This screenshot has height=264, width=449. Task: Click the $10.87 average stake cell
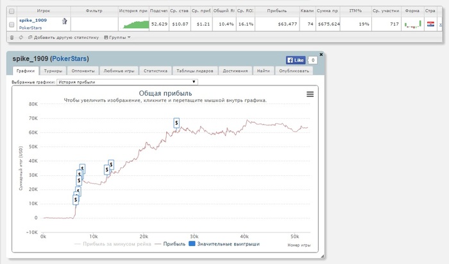click(x=180, y=24)
